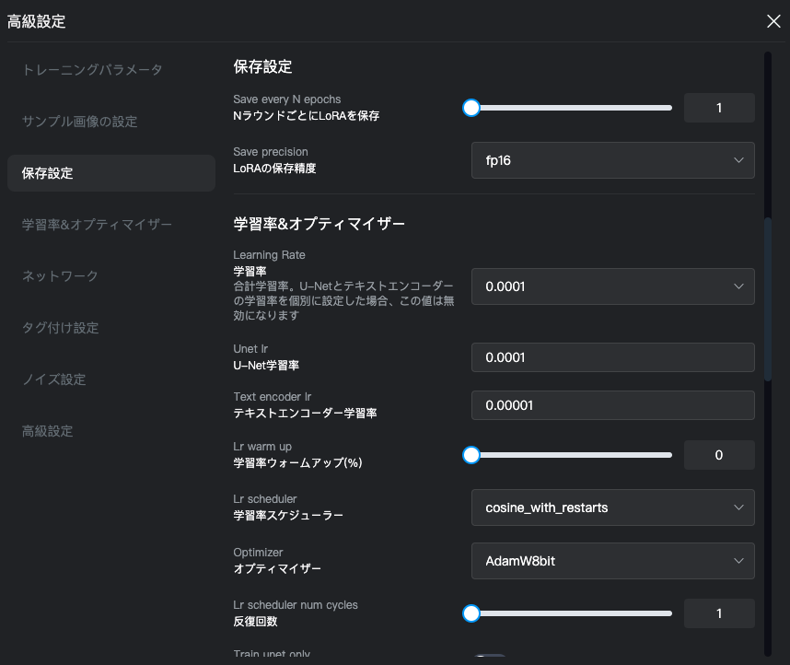Expand the Save precision fp16 dropdown
Screen dimensions: 790x665
click(x=612, y=160)
